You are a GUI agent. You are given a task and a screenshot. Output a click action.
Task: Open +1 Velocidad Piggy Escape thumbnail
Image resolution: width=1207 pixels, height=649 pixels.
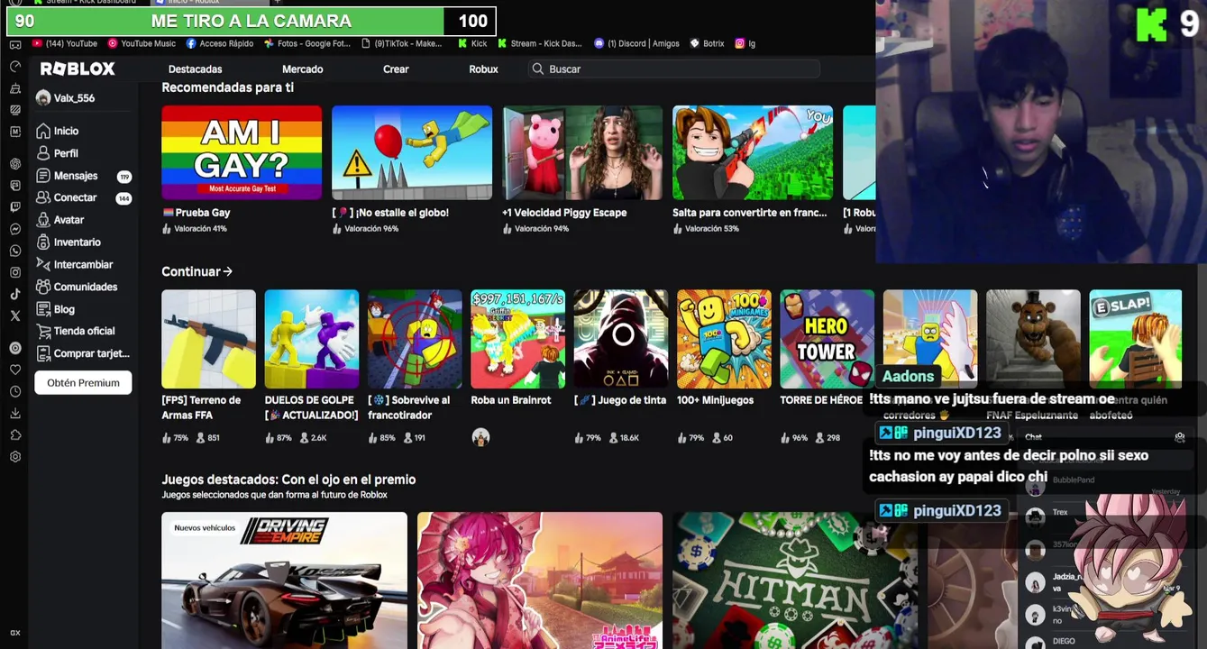pos(582,152)
